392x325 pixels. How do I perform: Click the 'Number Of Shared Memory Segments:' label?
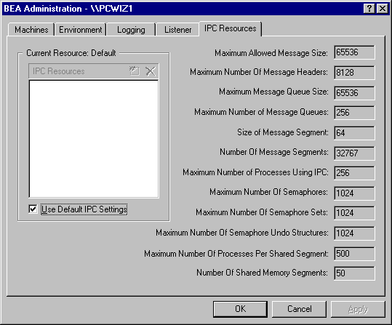point(262,273)
